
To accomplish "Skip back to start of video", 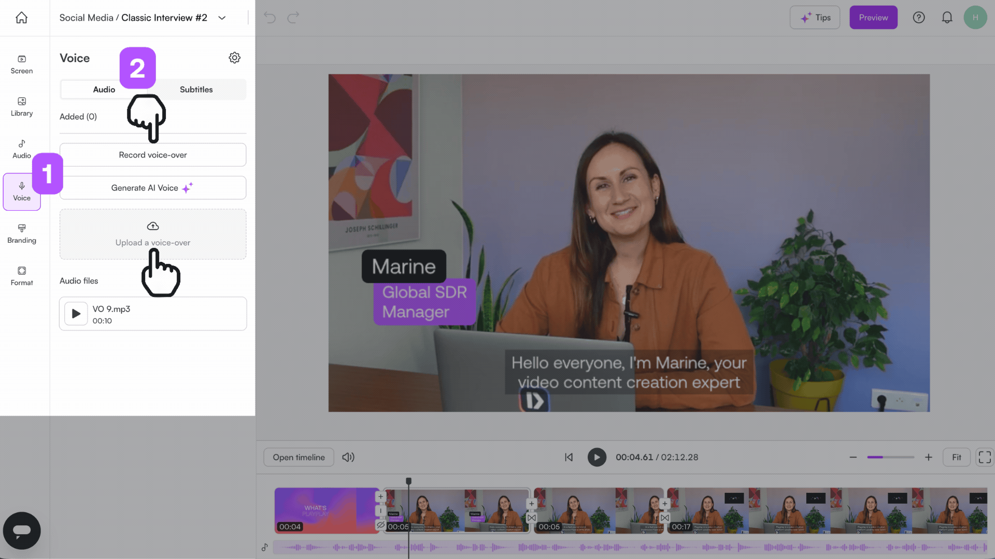I will click(569, 457).
